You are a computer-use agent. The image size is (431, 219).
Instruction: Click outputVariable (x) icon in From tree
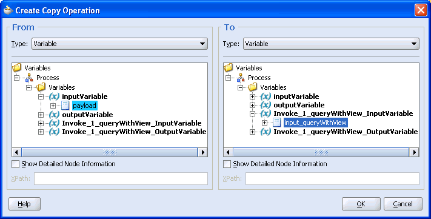click(54, 115)
